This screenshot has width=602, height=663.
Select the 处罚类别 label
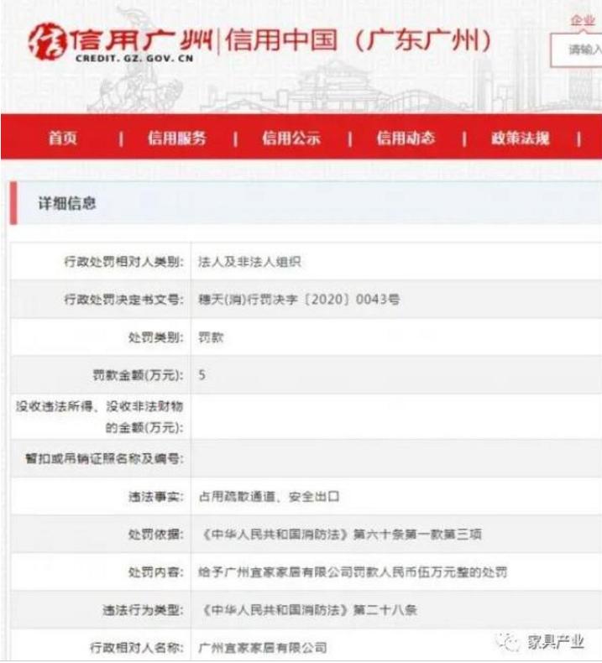(156, 337)
